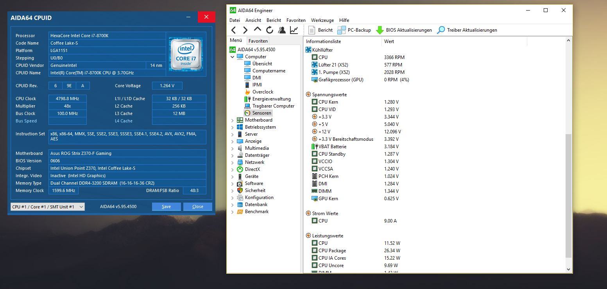
Task: Open PC-Backup from the toolbar
Action: 354,30
